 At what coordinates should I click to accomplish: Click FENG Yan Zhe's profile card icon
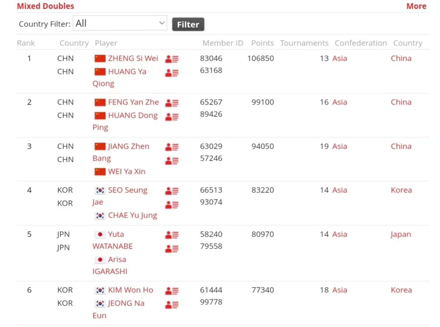[171, 103]
